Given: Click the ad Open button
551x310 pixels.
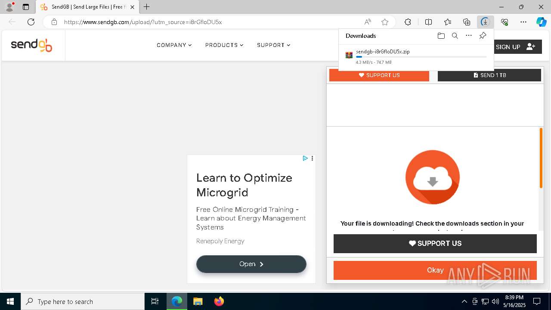Looking at the screenshot, I should [x=251, y=264].
